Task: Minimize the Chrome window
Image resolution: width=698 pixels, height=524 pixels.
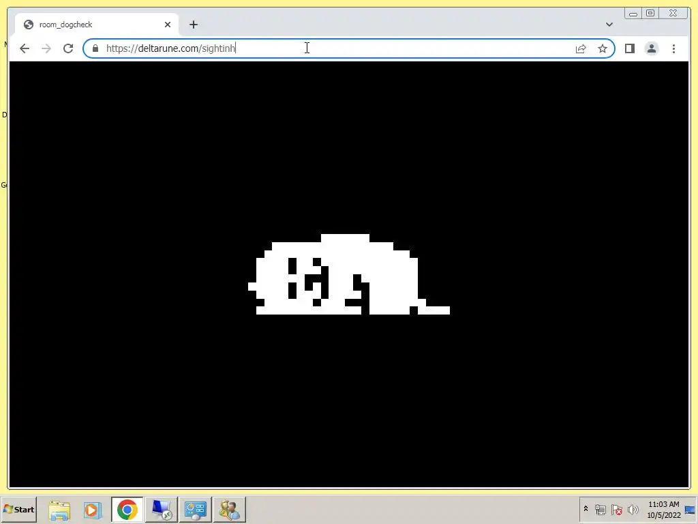Action: [x=633, y=14]
